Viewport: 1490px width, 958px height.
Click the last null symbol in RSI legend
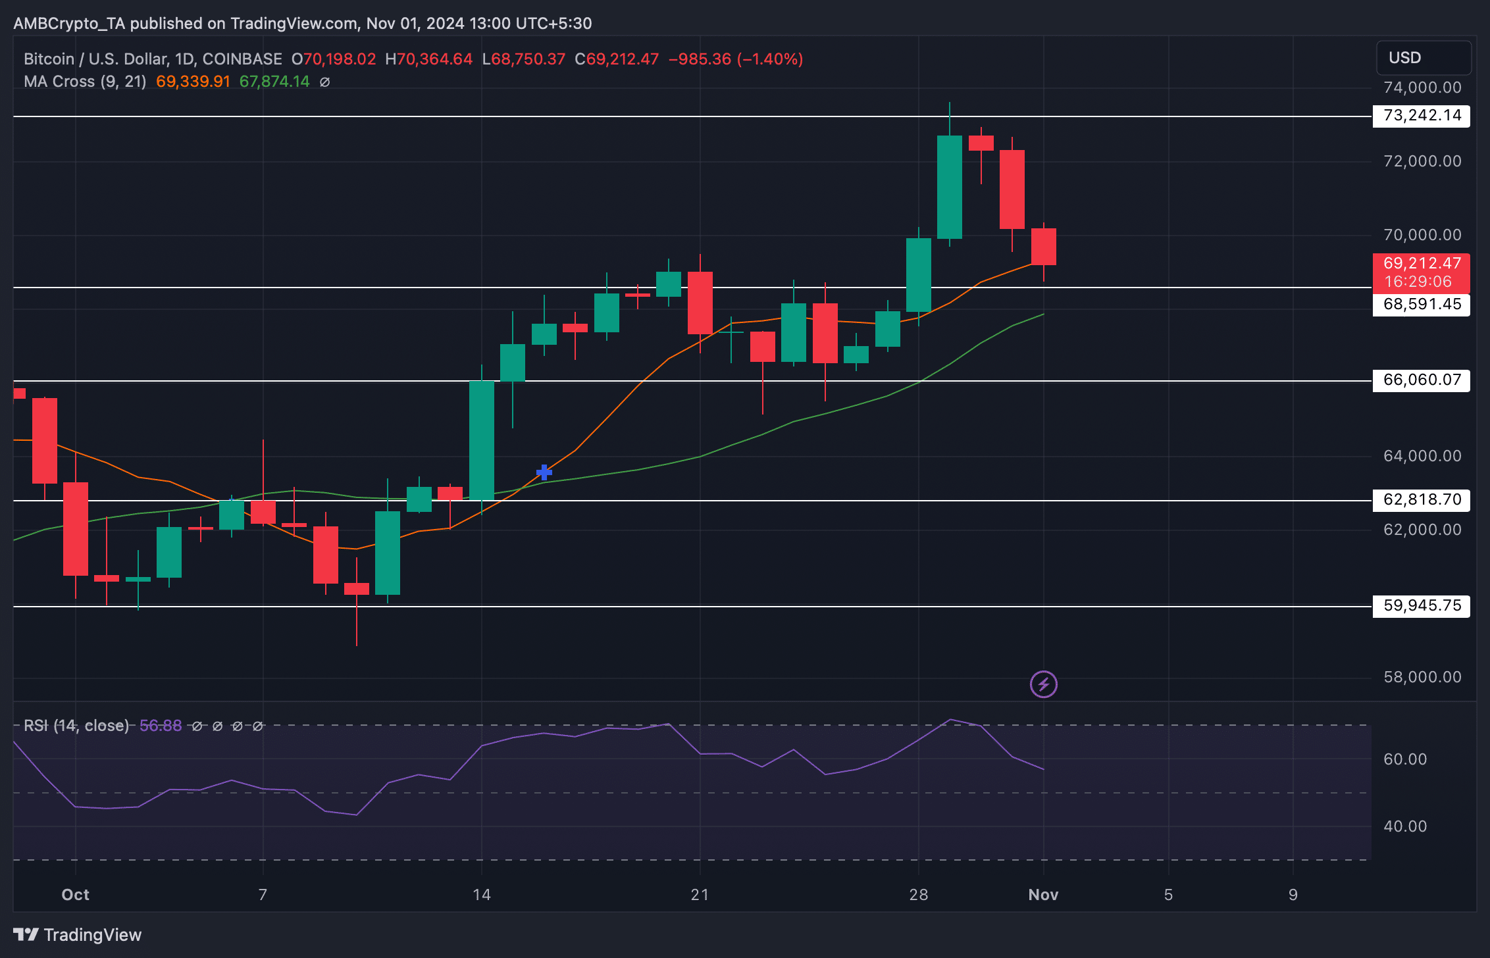click(258, 726)
